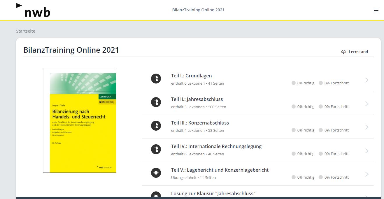Viewport: 384px width, 199px height.
Task: Click the Teil I. Grundlagen lesson icon
Action: [156, 79]
